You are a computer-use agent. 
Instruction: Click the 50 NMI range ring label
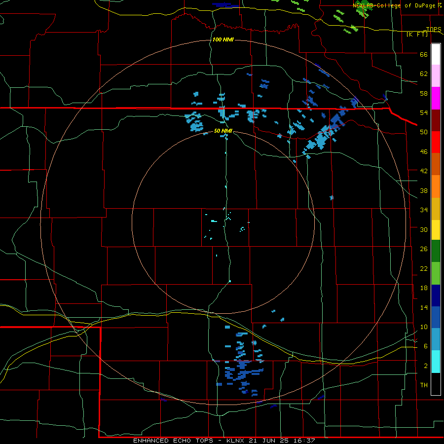point(223,131)
